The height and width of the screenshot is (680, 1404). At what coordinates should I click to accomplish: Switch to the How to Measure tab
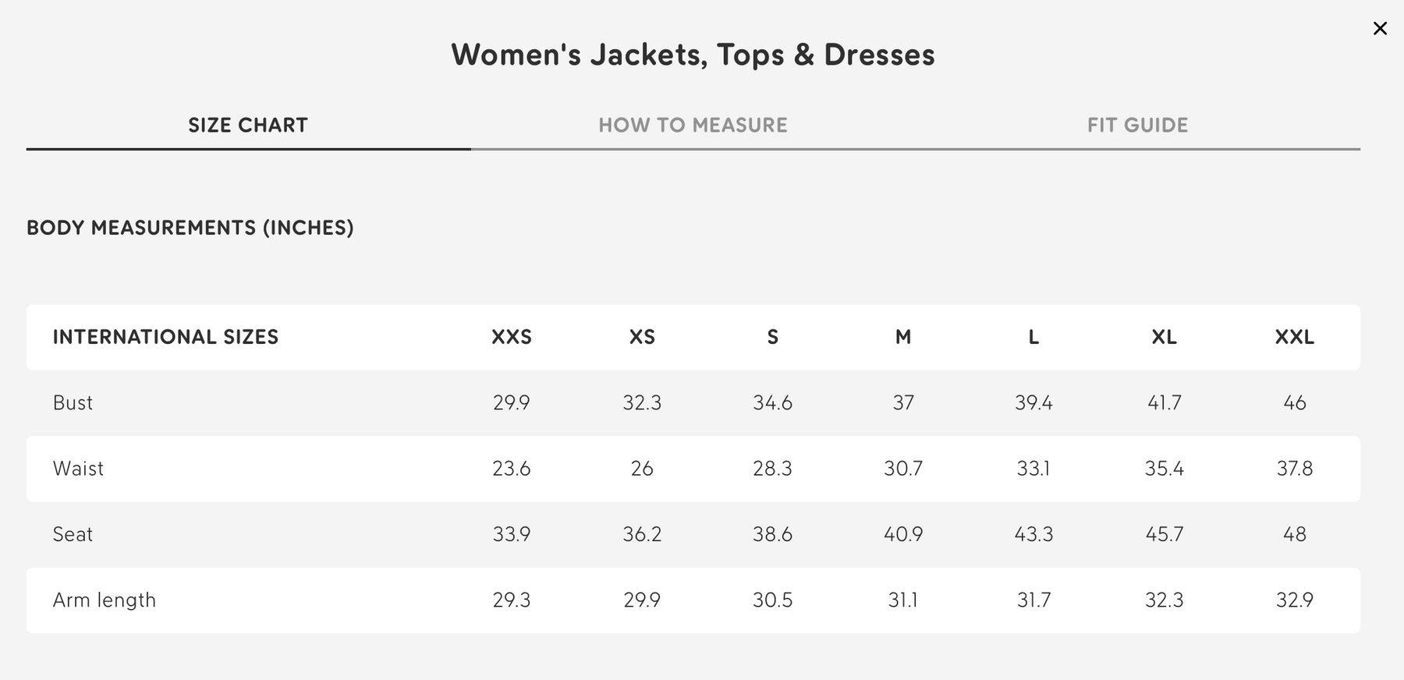(x=693, y=125)
